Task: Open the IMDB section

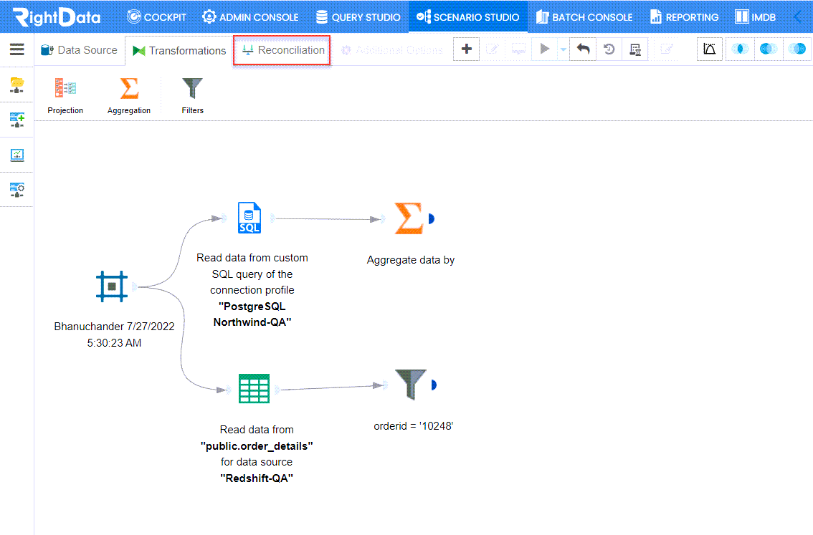Action: click(756, 17)
